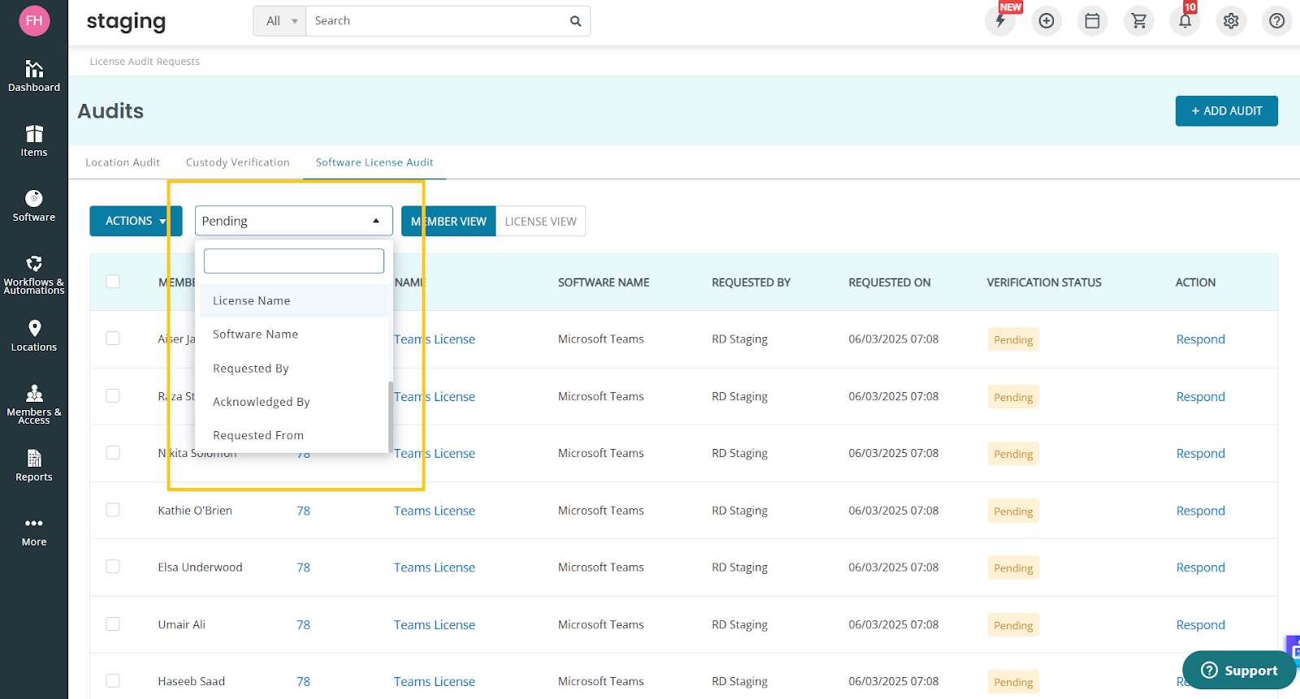Toggle the select-all header checkbox
This screenshot has width=1300, height=699.
113,282
